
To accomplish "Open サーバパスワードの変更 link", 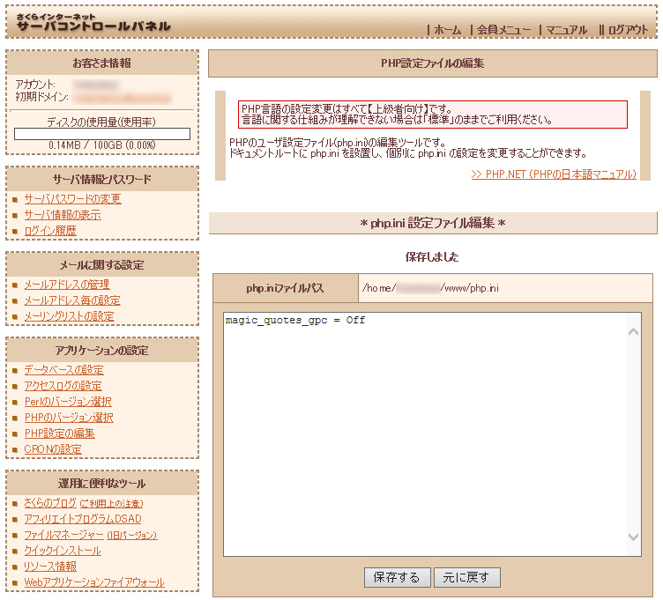I will coord(72,199).
